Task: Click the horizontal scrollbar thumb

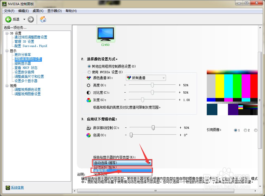Action: pos(156,191)
